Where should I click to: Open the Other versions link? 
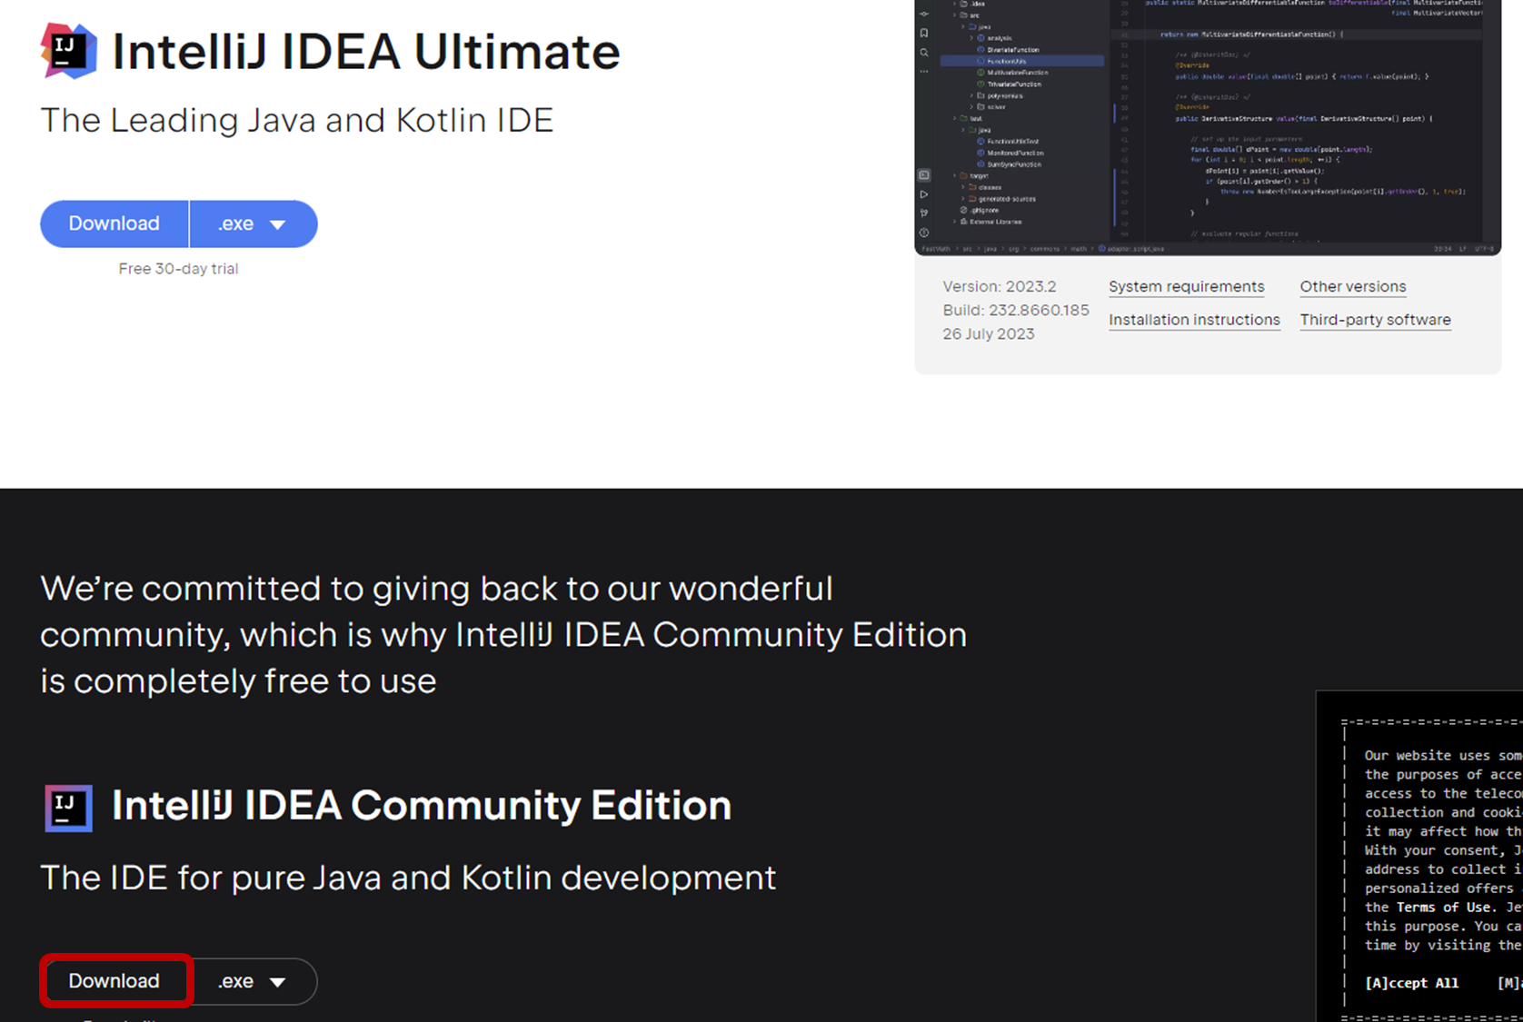point(1352,286)
